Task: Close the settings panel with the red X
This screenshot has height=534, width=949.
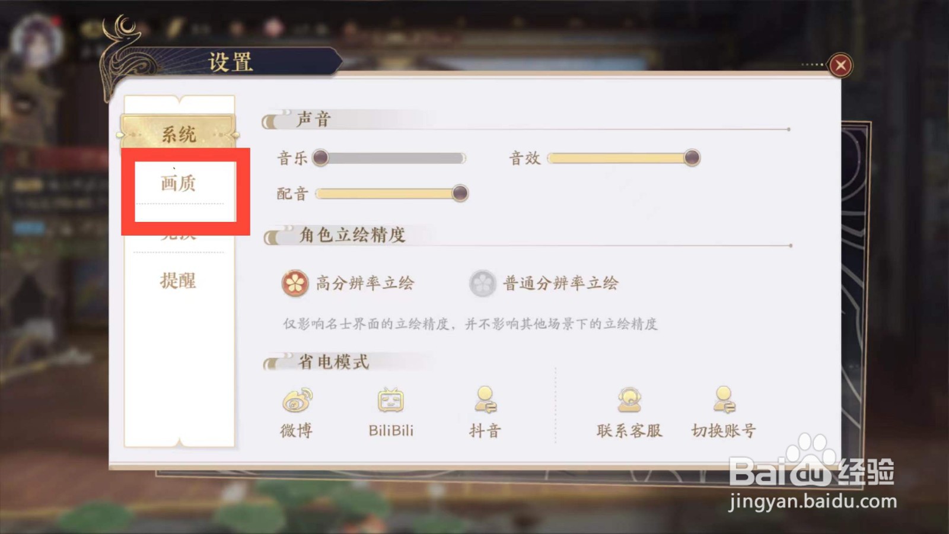Action: click(x=840, y=65)
